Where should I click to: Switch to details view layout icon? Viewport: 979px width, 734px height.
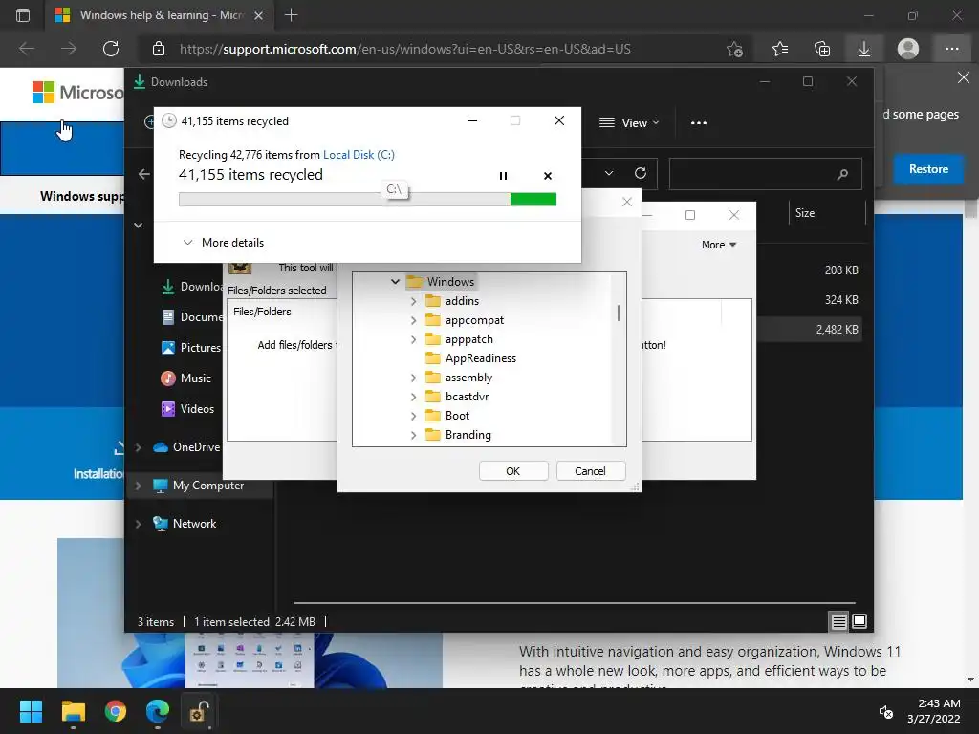coord(839,621)
